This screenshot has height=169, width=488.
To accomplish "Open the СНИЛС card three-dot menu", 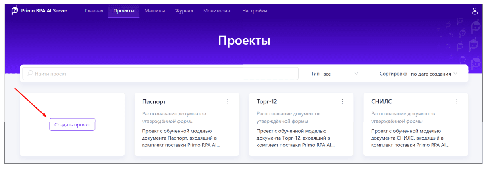I will coord(457,101).
